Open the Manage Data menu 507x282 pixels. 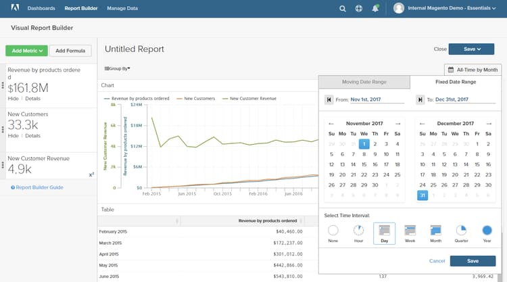coord(123,9)
